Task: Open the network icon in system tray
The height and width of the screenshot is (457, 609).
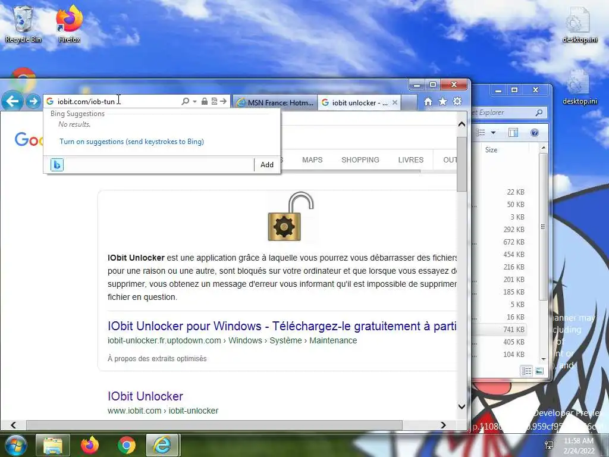Action: pos(549,445)
